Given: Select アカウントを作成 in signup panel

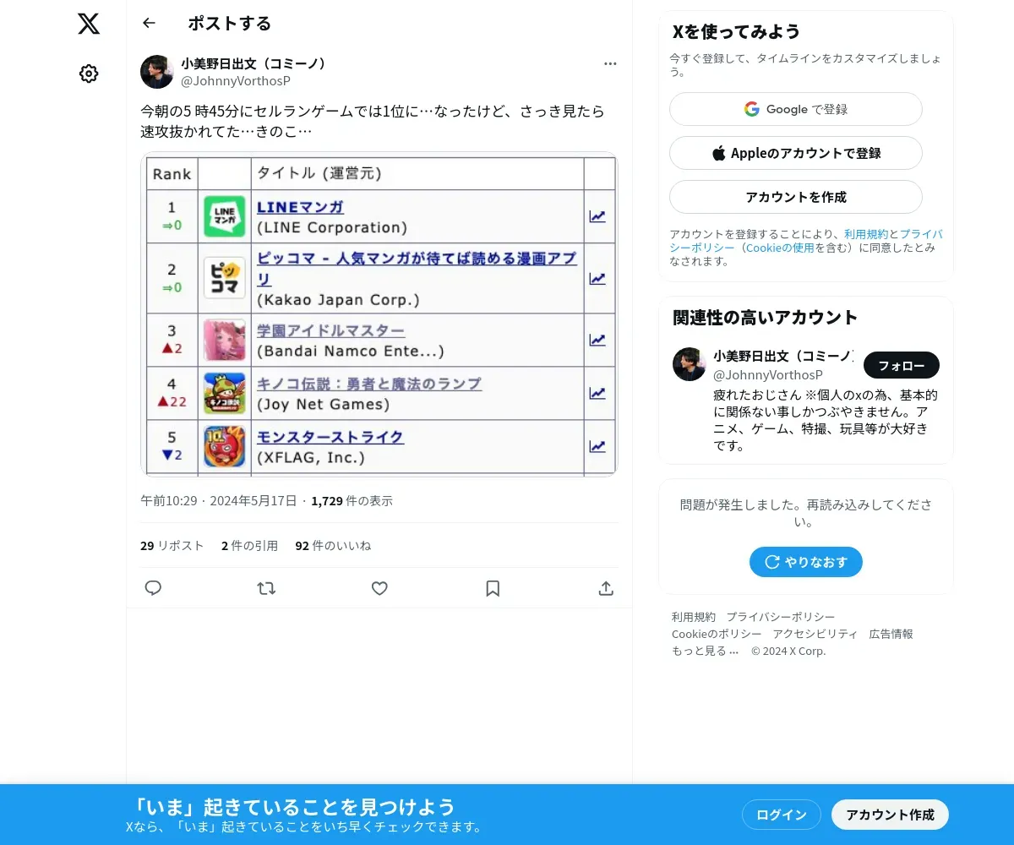Looking at the screenshot, I should point(796,197).
